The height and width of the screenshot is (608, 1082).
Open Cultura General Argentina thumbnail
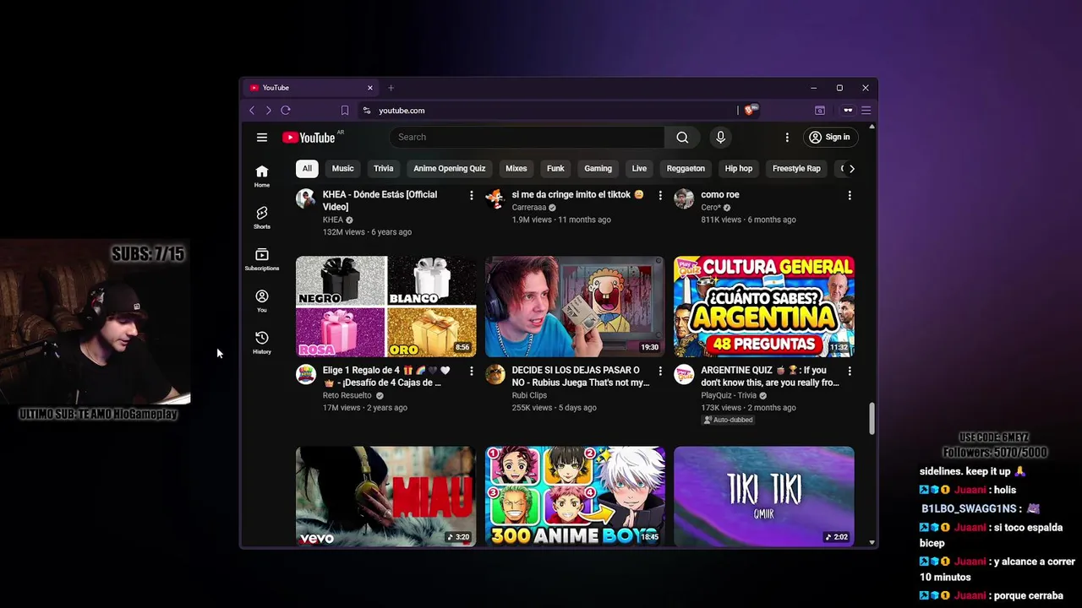[x=764, y=307]
